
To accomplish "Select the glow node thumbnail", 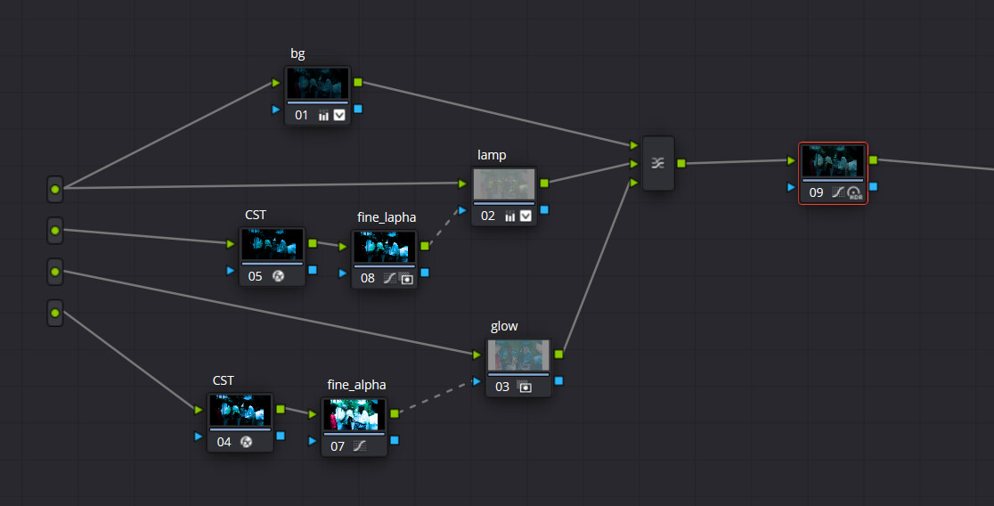I will (518, 356).
